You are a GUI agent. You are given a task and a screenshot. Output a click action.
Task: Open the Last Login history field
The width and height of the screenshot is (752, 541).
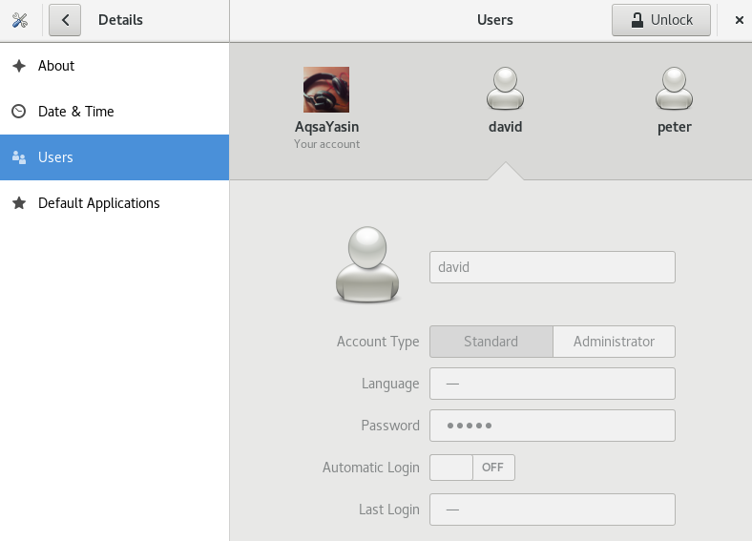click(x=552, y=510)
